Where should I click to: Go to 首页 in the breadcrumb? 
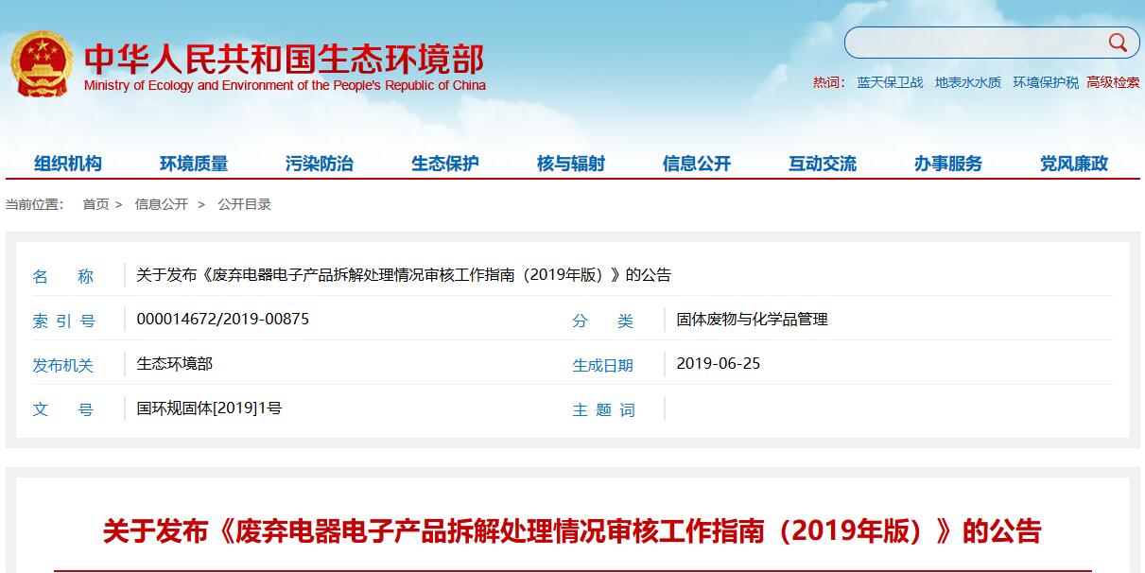(x=95, y=204)
